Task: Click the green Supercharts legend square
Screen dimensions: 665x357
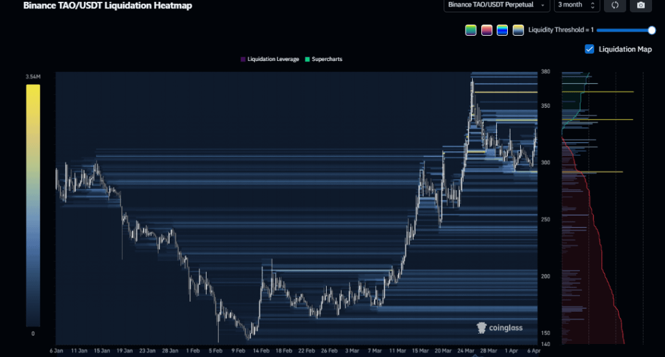Action: (x=307, y=59)
